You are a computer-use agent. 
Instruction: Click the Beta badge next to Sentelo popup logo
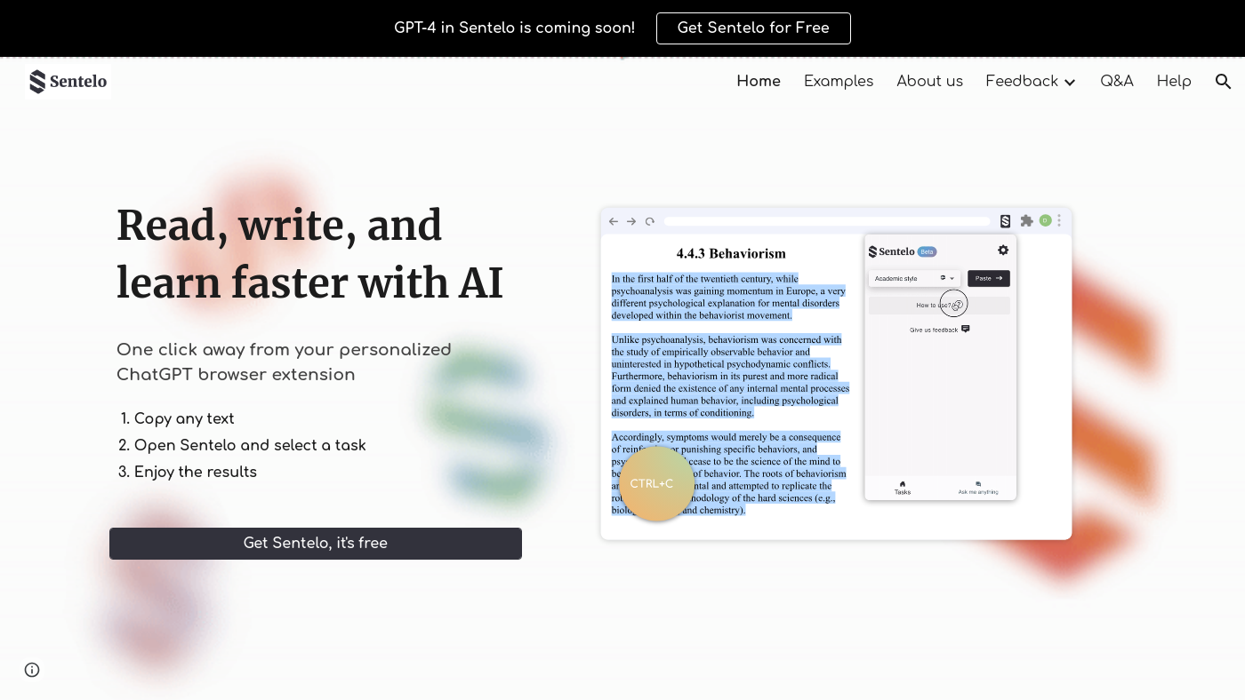click(927, 251)
